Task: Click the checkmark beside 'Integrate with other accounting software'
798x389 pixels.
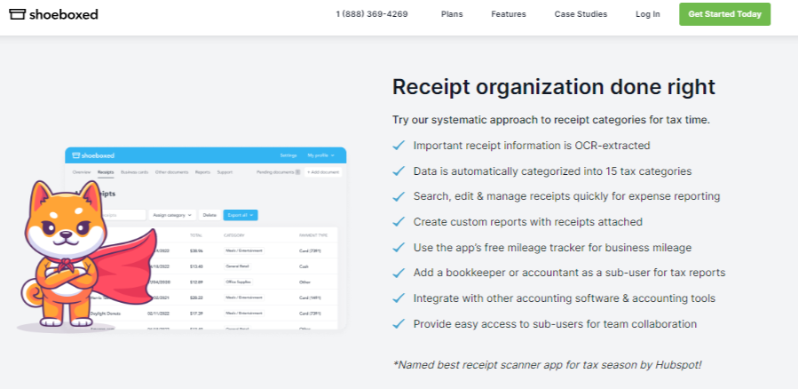Action: pyautogui.click(x=399, y=298)
